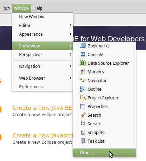The width and height of the screenshot is (146, 161).
Task: Click the Console view icon
Action: pos(83,54)
